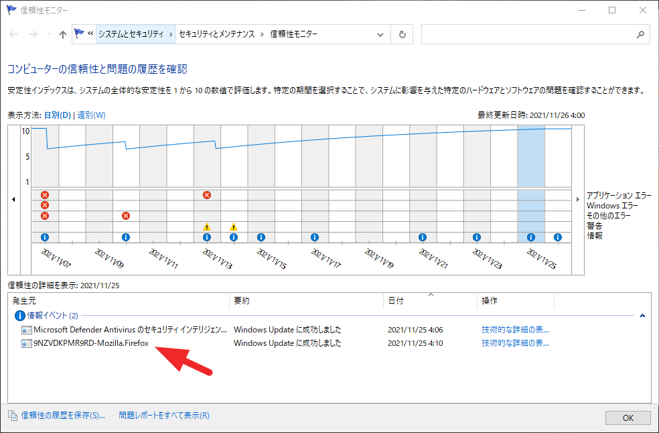This screenshot has width=659, height=433.
Task: Go to システムとセキュリティ breadcrumb
Action: tap(131, 34)
